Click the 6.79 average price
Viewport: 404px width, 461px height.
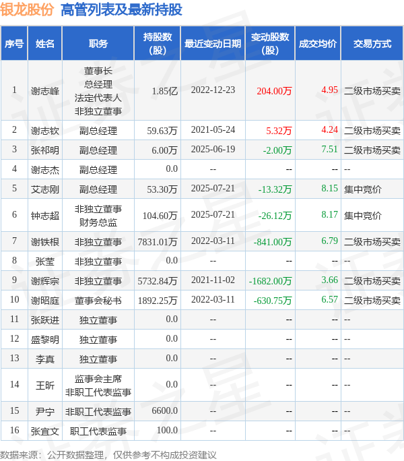point(330,241)
